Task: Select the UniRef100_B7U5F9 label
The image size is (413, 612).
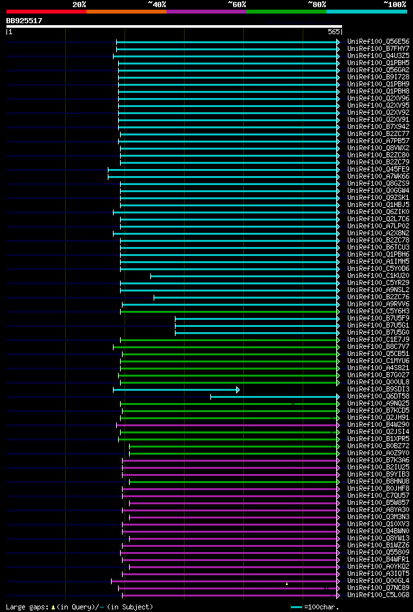Action: click(379, 318)
